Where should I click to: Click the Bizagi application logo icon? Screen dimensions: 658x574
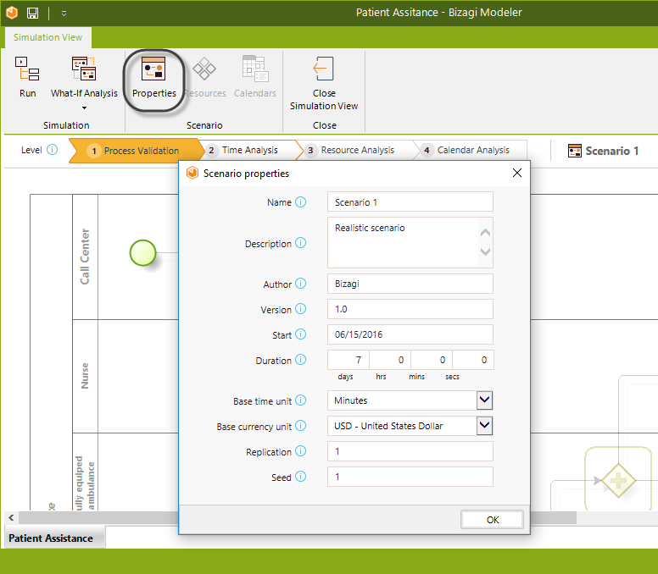tap(12, 13)
